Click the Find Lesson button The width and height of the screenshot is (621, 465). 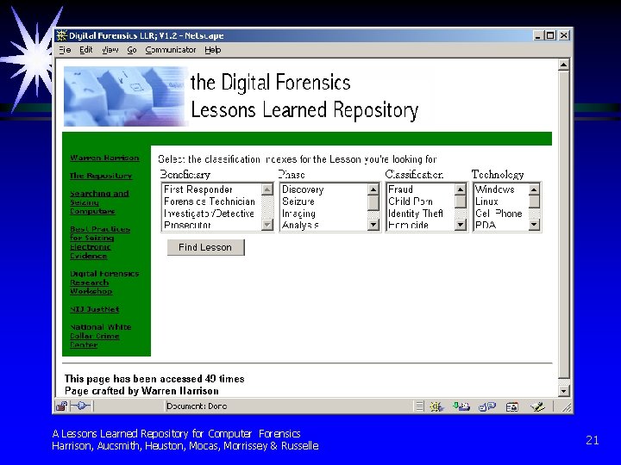click(x=205, y=247)
